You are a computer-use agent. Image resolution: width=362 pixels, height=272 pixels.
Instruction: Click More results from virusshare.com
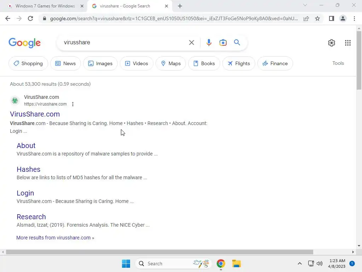(55, 238)
